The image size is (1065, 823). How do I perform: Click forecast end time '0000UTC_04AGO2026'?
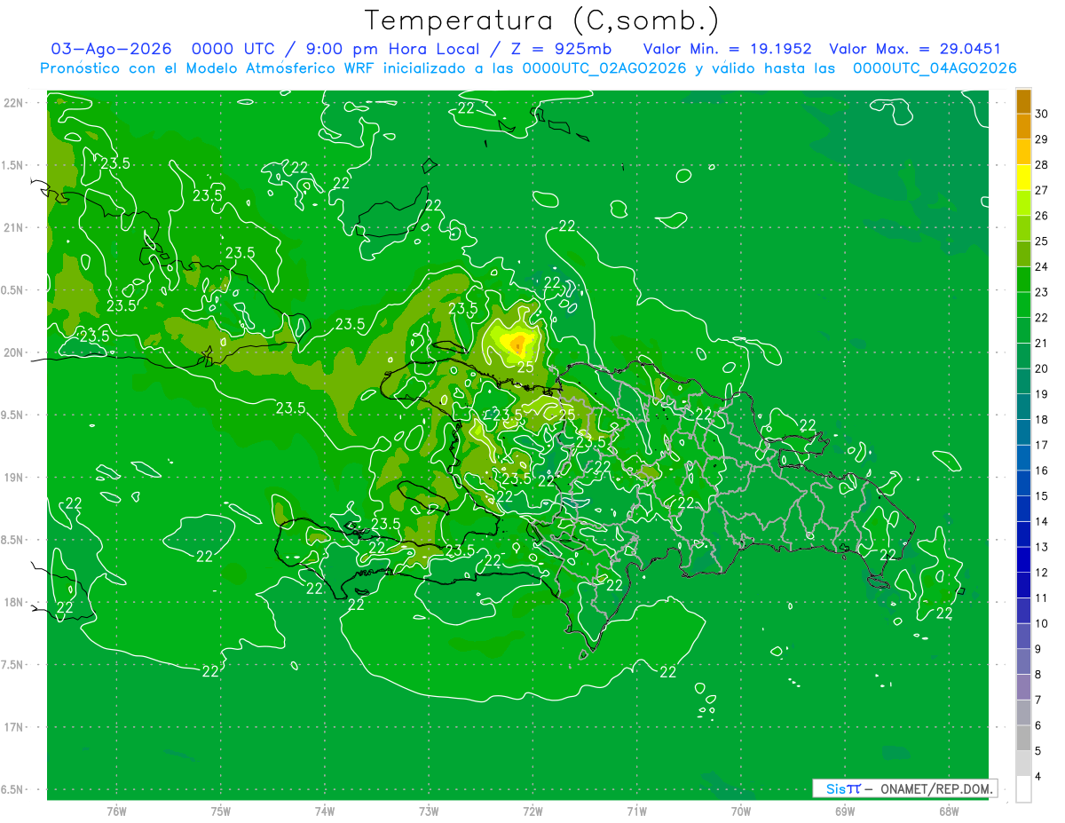(x=934, y=68)
